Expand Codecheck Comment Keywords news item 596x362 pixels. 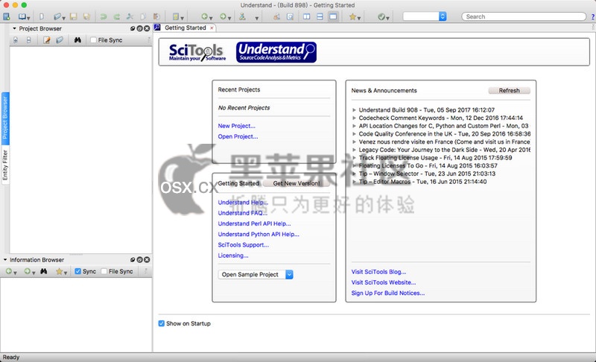pyautogui.click(x=354, y=118)
